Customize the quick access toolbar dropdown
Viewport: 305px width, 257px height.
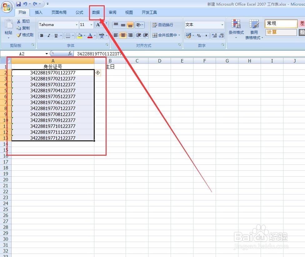point(47,4)
